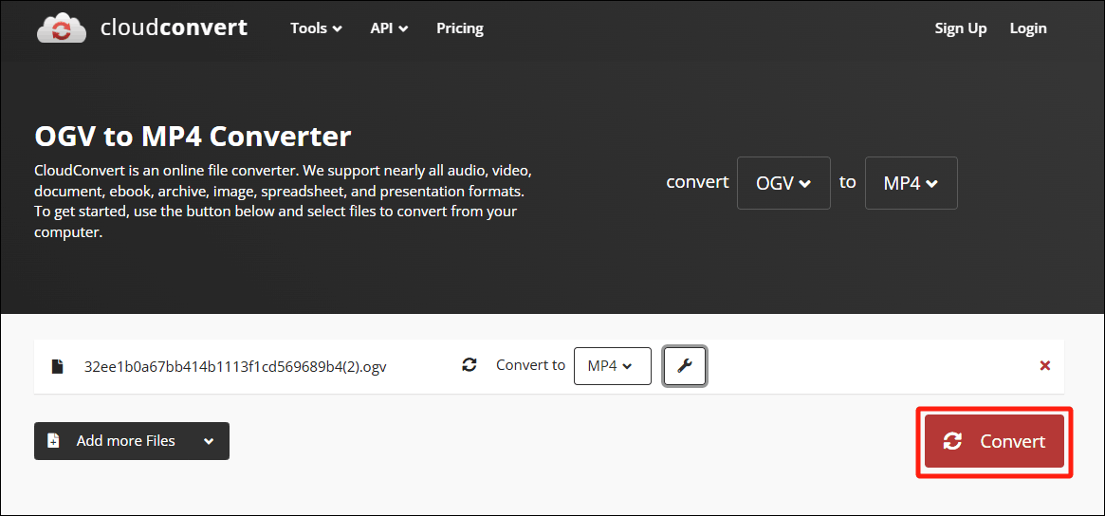Image resolution: width=1105 pixels, height=516 pixels.
Task: Open the file row MP4 format dropdown
Action: tap(613, 366)
